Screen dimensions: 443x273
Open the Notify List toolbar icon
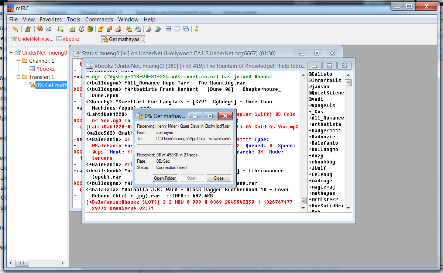[149, 29]
